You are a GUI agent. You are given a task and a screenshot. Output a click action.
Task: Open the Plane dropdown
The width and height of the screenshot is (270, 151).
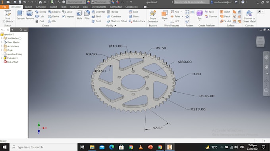(x=164, y=21)
